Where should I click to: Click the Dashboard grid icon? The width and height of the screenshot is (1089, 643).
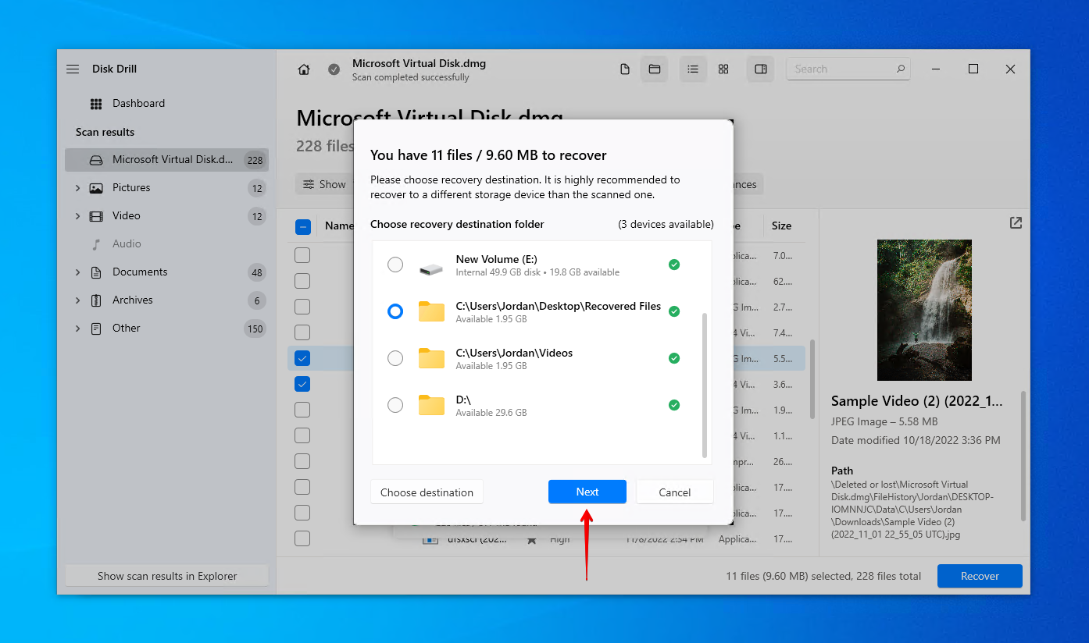pyautogui.click(x=96, y=104)
